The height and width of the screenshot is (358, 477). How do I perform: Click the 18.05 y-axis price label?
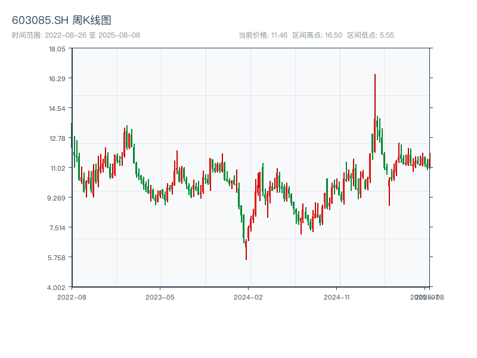[57, 49]
